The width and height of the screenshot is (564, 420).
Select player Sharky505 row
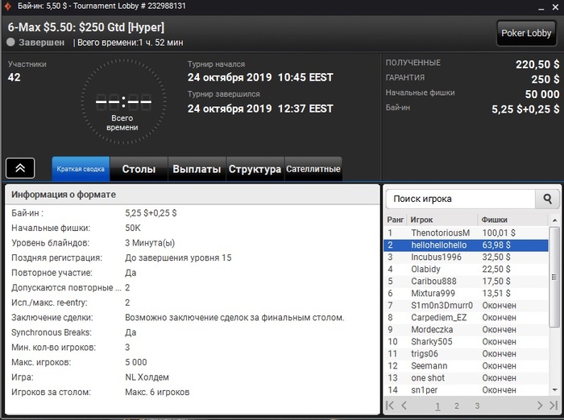[467, 342]
